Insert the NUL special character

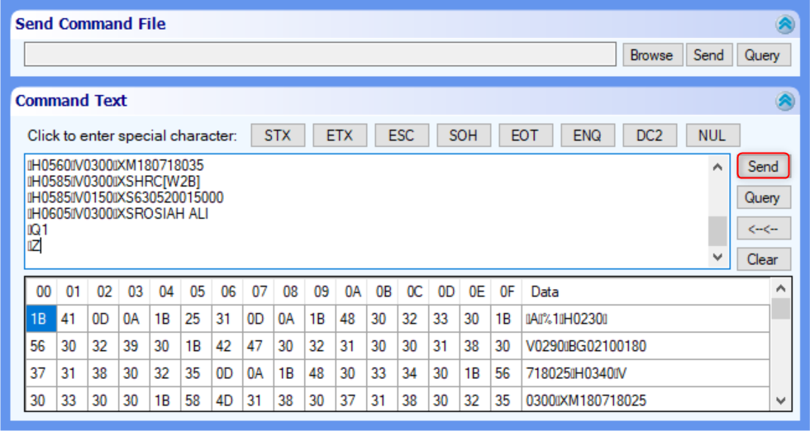point(712,135)
